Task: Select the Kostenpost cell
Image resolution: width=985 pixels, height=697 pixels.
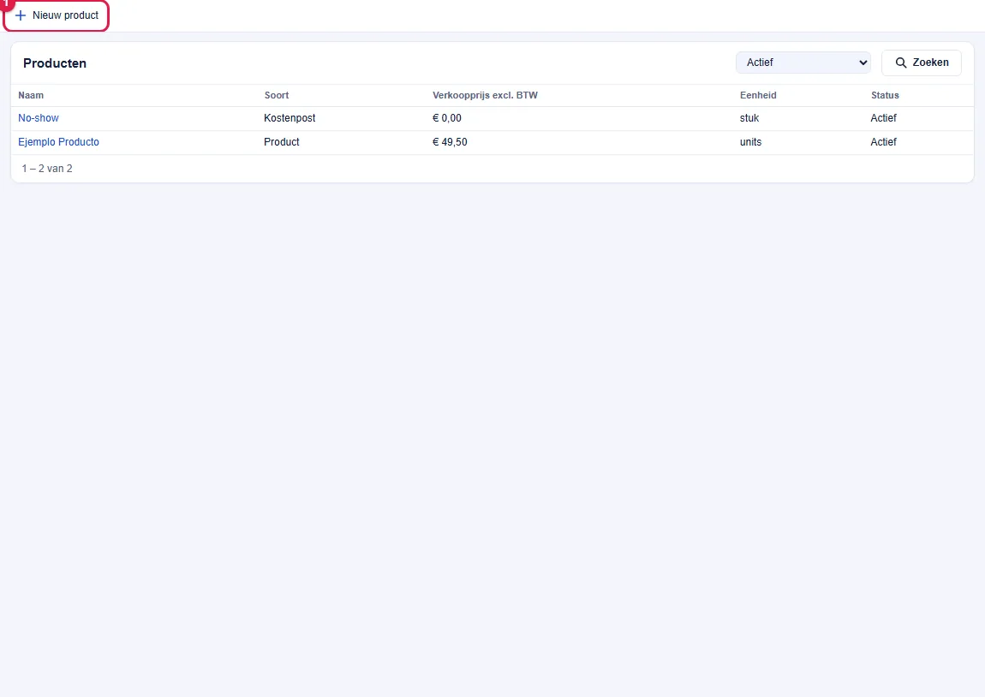Action: click(x=290, y=118)
